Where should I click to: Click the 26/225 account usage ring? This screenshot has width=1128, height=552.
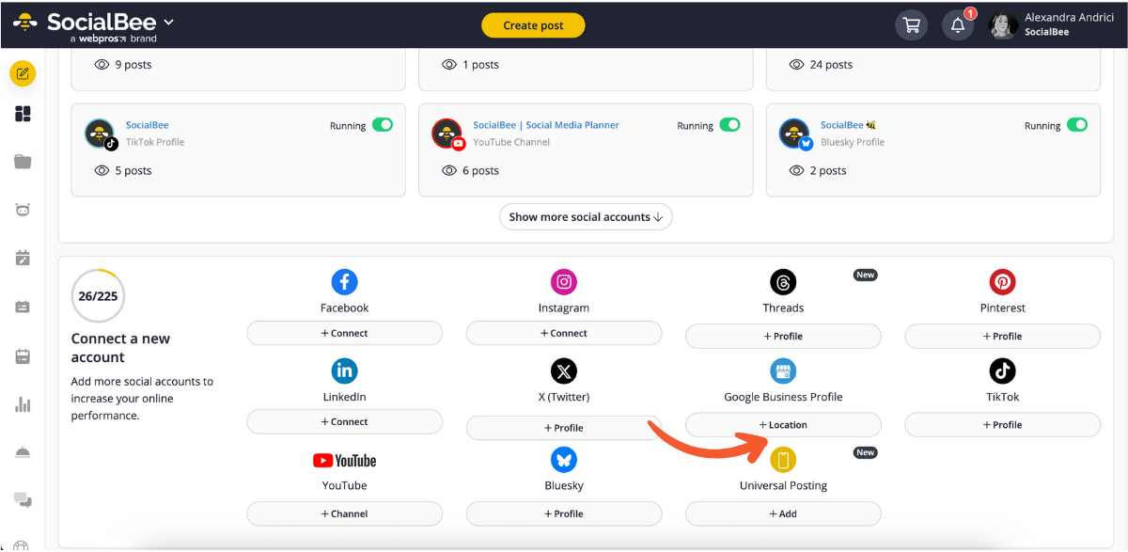pyautogui.click(x=98, y=296)
